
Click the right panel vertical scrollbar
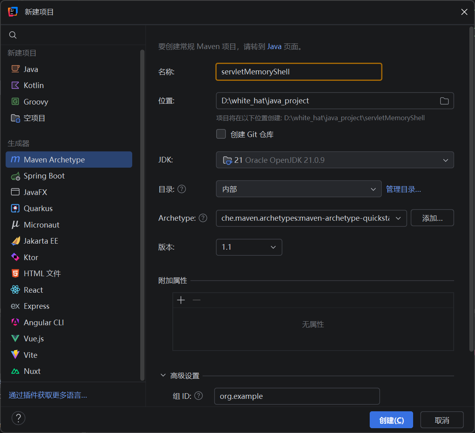click(x=471, y=189)
